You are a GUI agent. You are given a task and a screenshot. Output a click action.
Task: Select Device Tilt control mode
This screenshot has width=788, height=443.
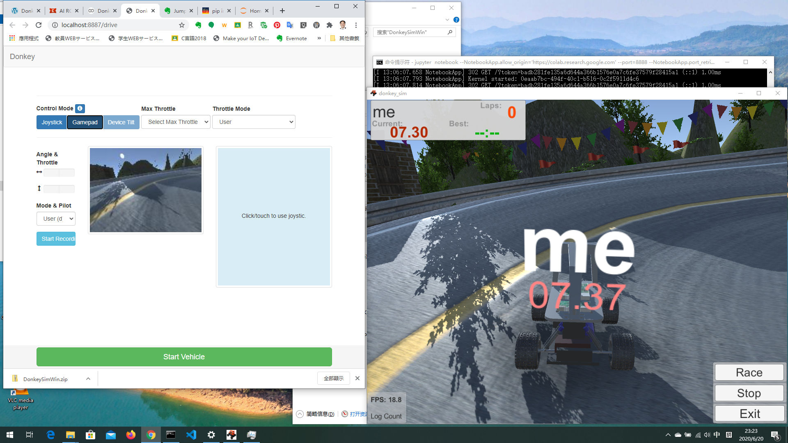click(121, 122)
